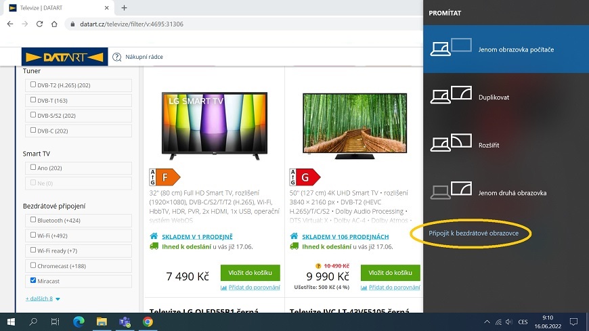Close the Televize | DATART tab
Image resolution: width=589 pixels, height=331 pixels.
107,7
